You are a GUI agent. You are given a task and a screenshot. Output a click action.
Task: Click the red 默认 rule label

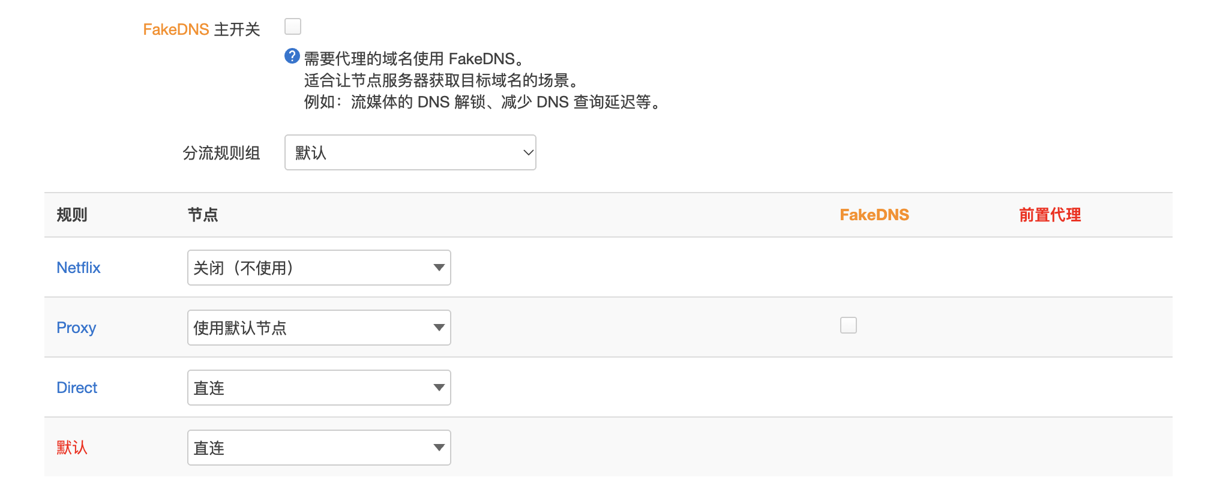coord(72,448)
